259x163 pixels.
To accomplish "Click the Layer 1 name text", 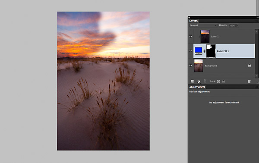I will click(x=215, y=37).
